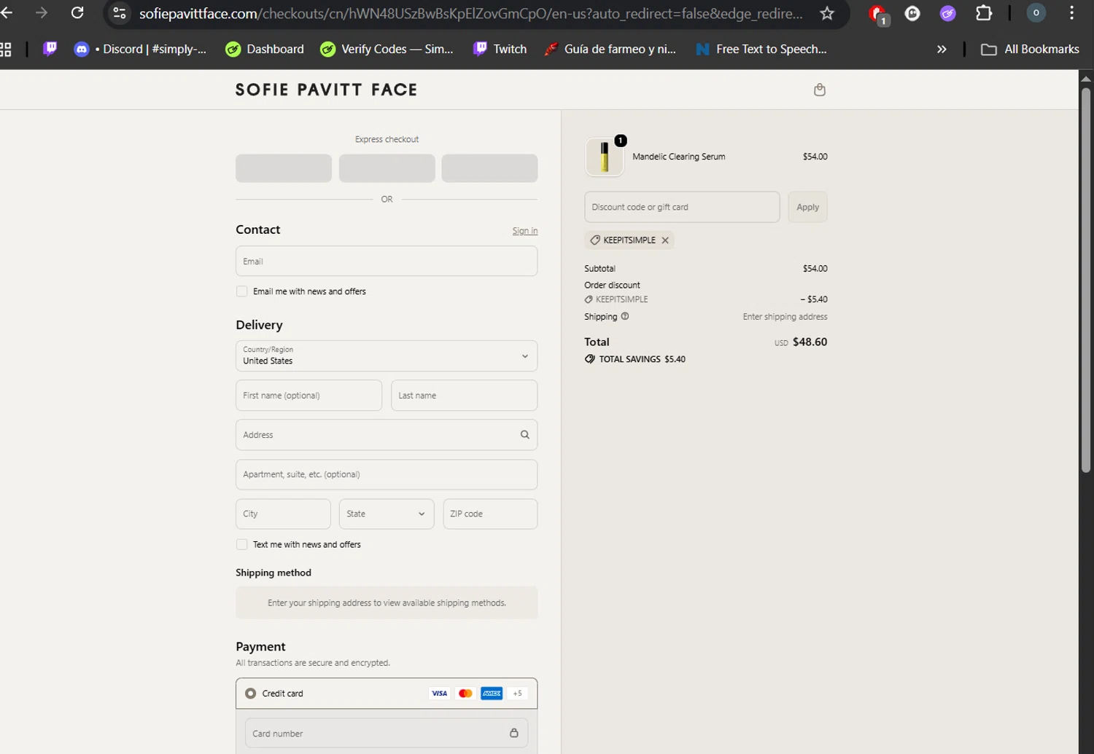
Task: Focus the First name field
Action: pos(309,396)
